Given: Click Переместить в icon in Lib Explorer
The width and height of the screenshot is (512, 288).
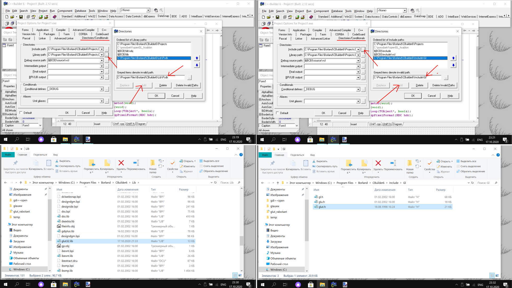Looking at the screenshot, I should click(x=91, y=163).
